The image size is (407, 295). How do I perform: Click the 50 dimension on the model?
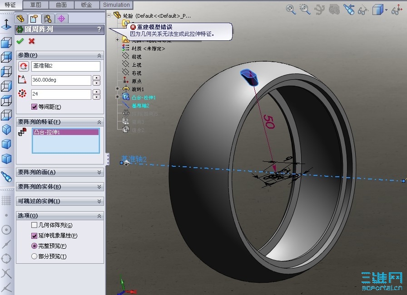click(268, 122)
